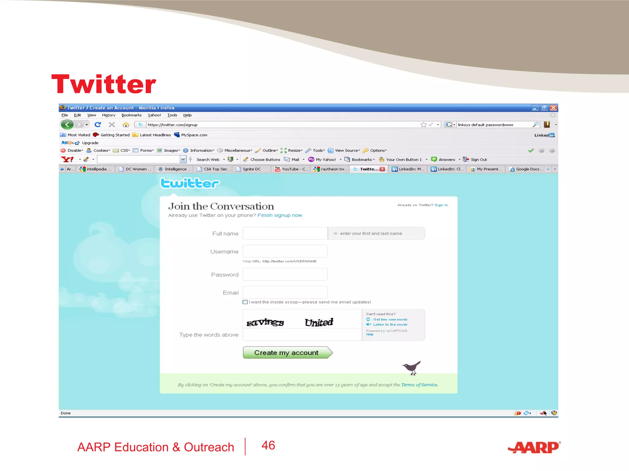Click the recaptcha audio speaker icon
629x471 pixels.
(x=369, y=324)
